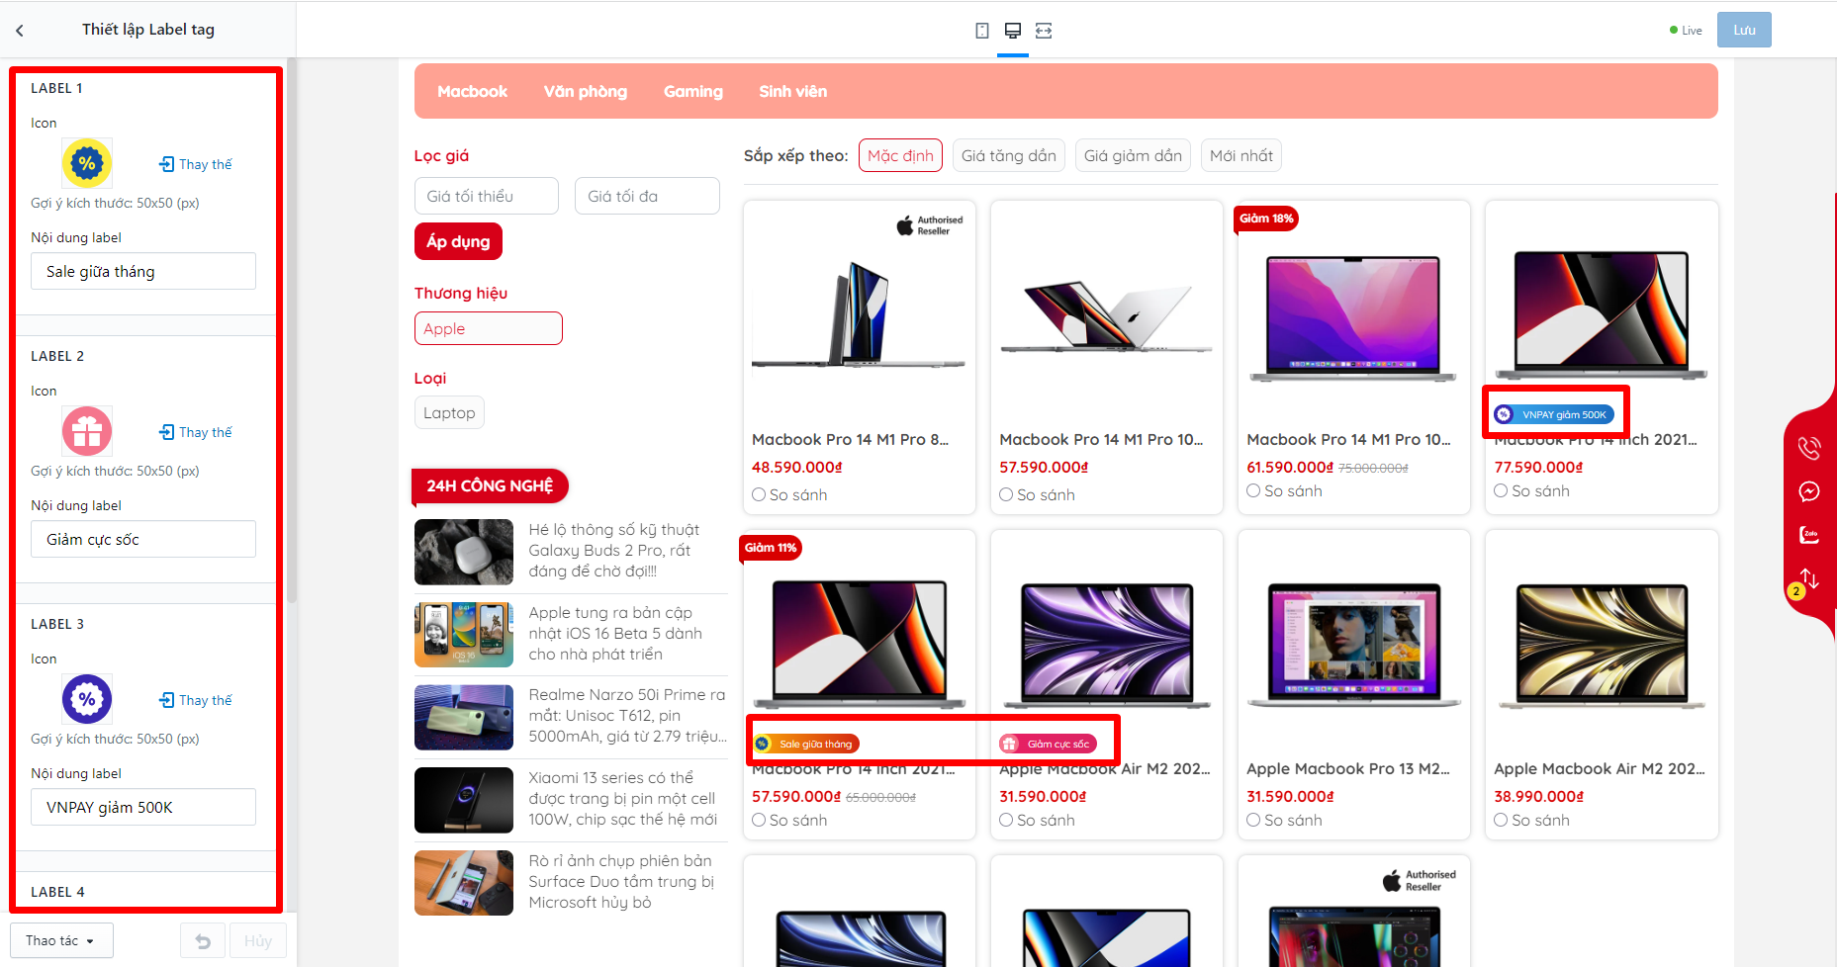
Task: Edit Label 1 content Sale giữa tháng
Action: click(x=143, y=271)
